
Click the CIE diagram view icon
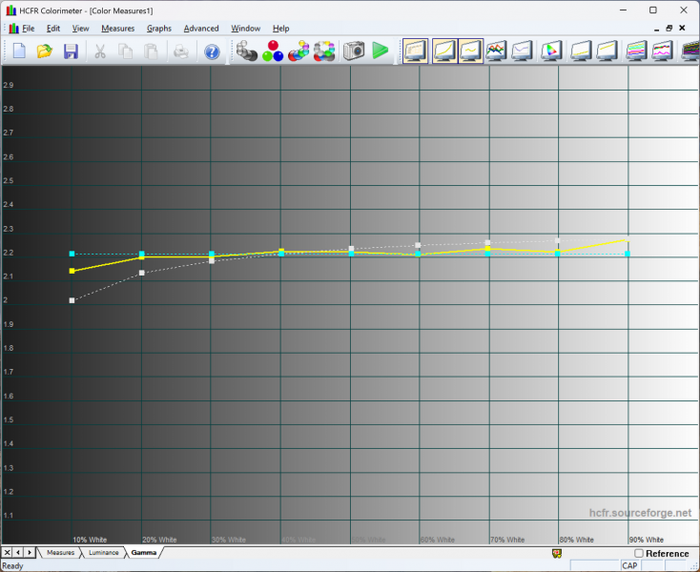point(551,51)
